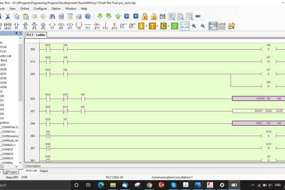The height and width of the screenshot is (190, 285).
Task: Open dropdown arrow beside olive C icon
Action: pos(168,26)
